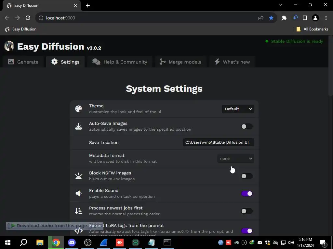Click the Block NSFW images siren icon
This screenshot has height=249, width=333.
(x=79, y=176)
